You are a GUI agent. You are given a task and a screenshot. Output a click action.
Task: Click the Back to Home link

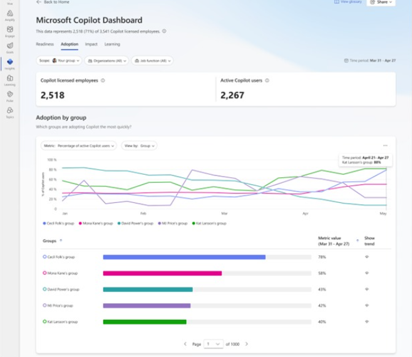56,2
